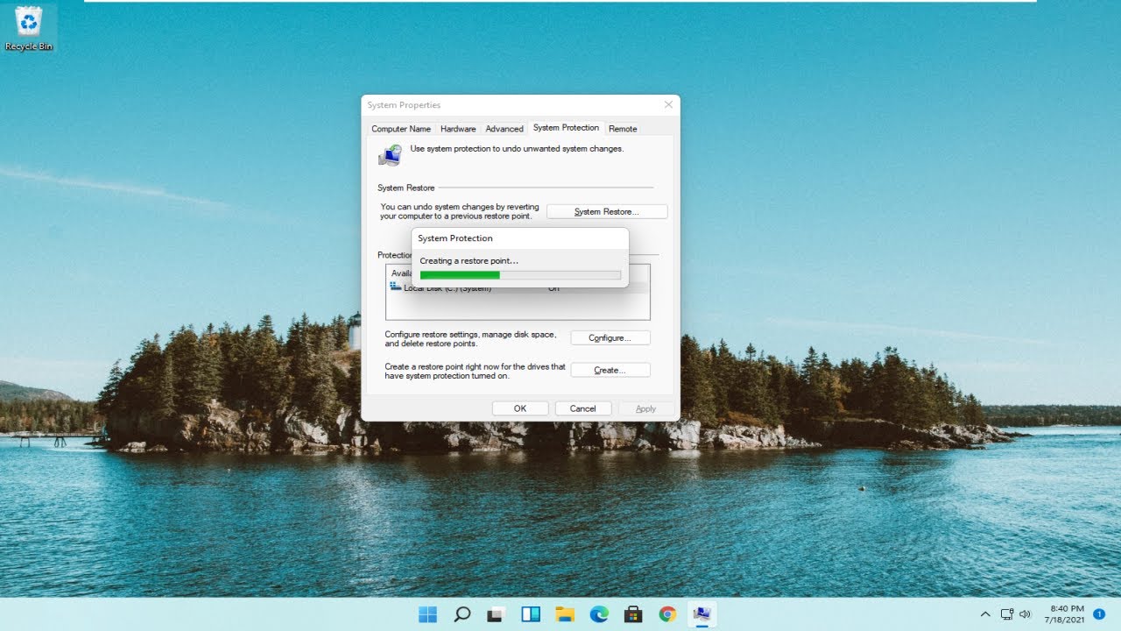Viewport: 1121px width, 631px height.
Task: Launch Microsoft Edge from the taskbar
Action: click(599, 614)
